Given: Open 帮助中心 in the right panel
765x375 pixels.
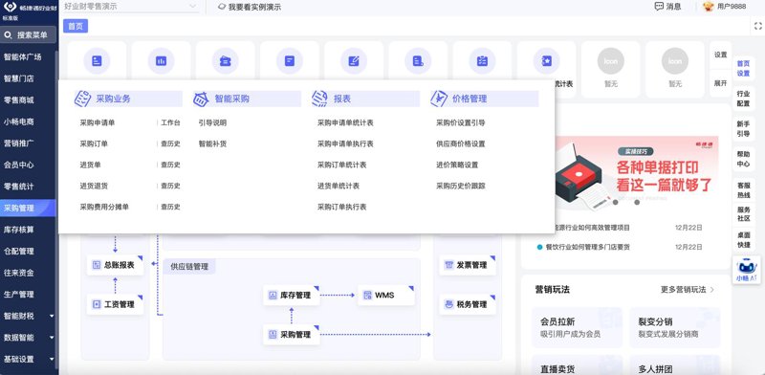Looking at the screenshot, I should coord(743,159).
